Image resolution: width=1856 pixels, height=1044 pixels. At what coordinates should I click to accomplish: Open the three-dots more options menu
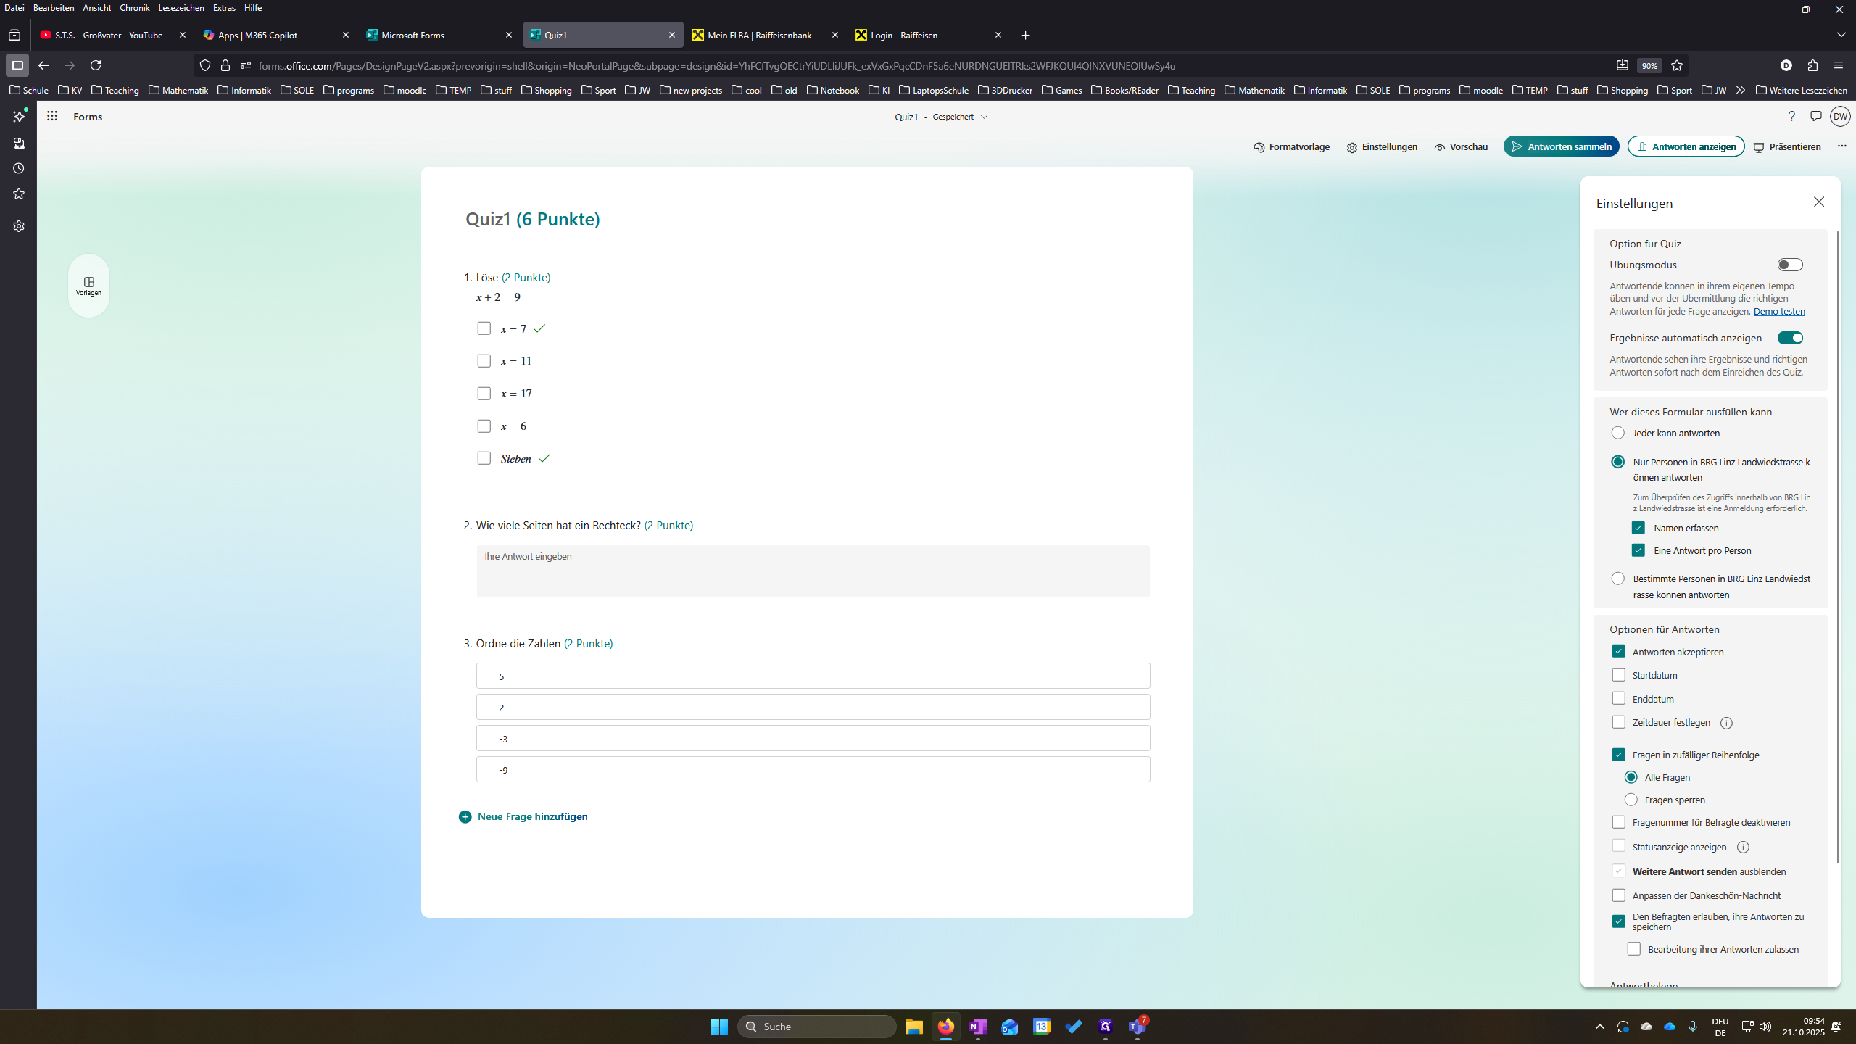1841,146
